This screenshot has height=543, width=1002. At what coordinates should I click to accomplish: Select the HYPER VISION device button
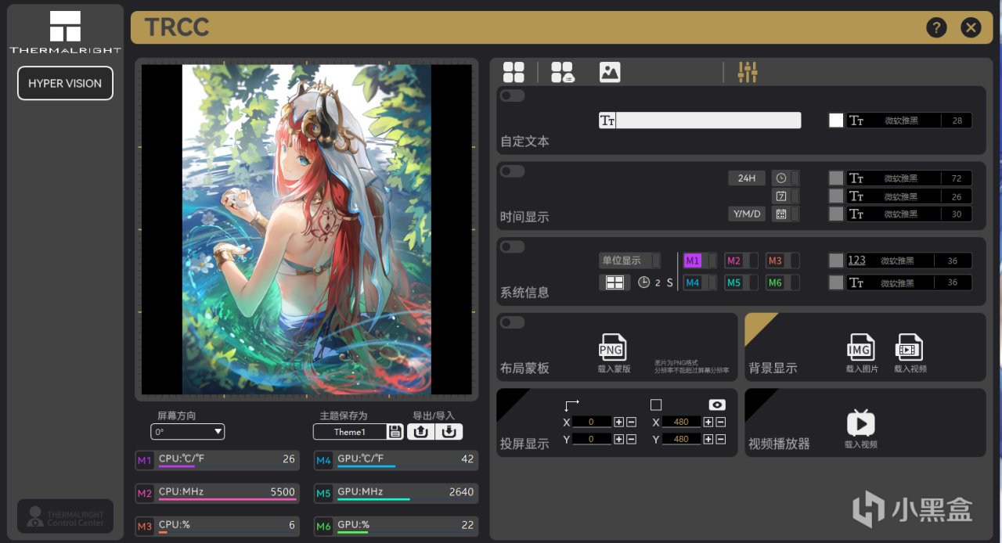point(65,83)
